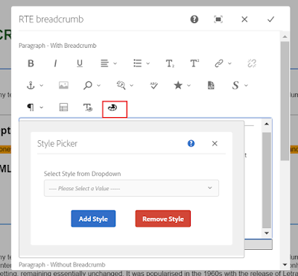Click the Remove Style button
This screenshot has height=276, width=298.
click(163, 219)
